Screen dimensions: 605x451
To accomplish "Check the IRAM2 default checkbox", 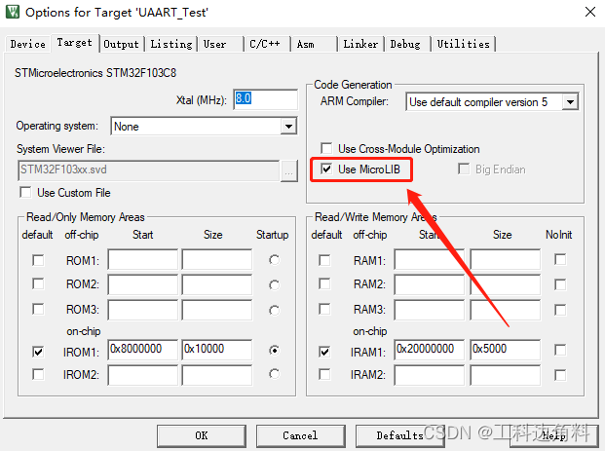I will 324,374.
